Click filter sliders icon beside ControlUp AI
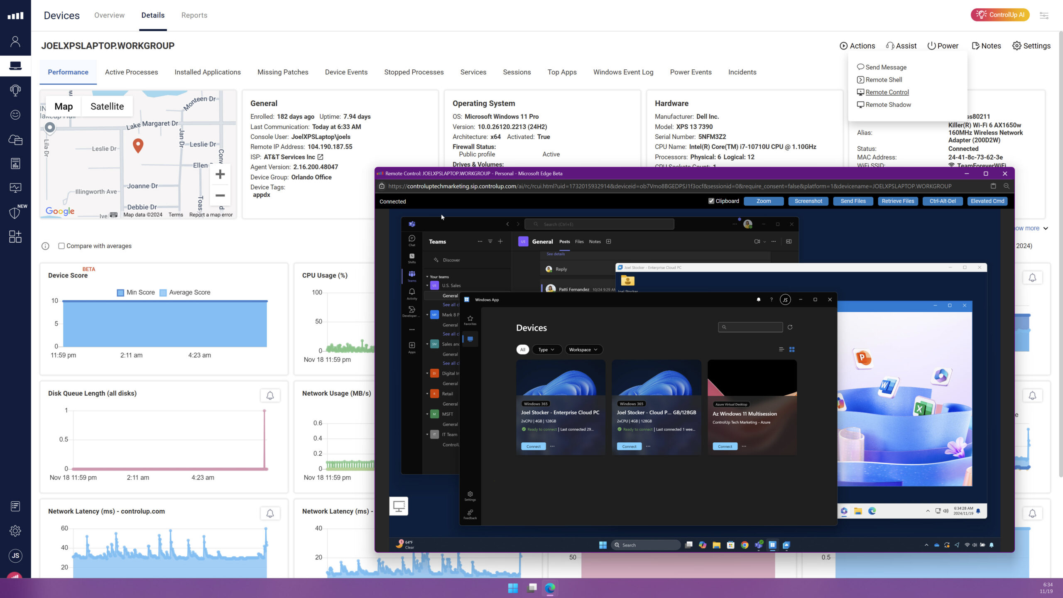This screenshot has height=598, width=1063. point(1044,15)
